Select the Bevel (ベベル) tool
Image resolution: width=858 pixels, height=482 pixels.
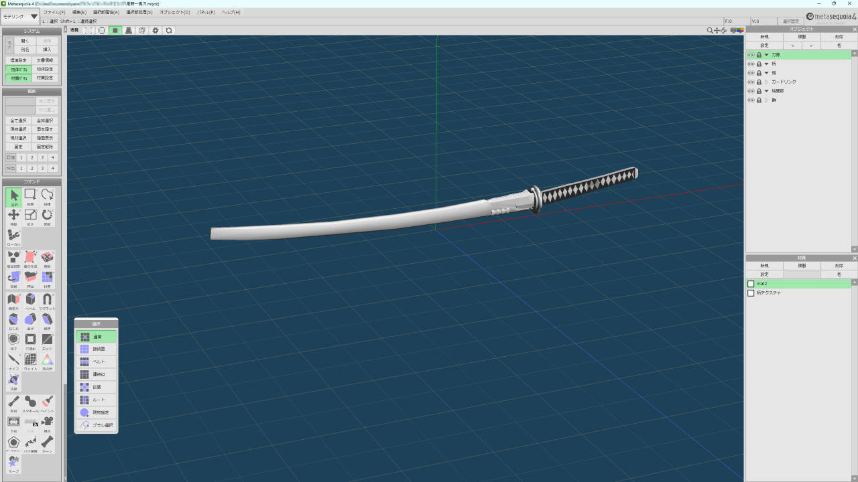pos(30,301)
